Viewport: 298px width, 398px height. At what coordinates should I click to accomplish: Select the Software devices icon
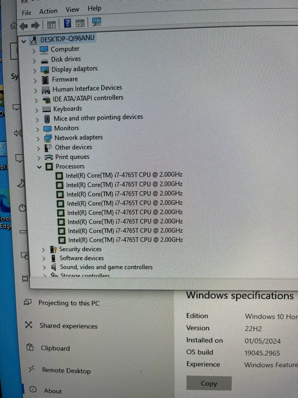[x=53, y=258]
